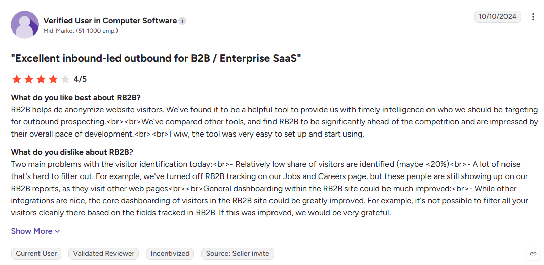The width and height of the screenshot is (544, 265).
Task: Click the reviewer's purple avatar
Action: [x=25, y=25]
